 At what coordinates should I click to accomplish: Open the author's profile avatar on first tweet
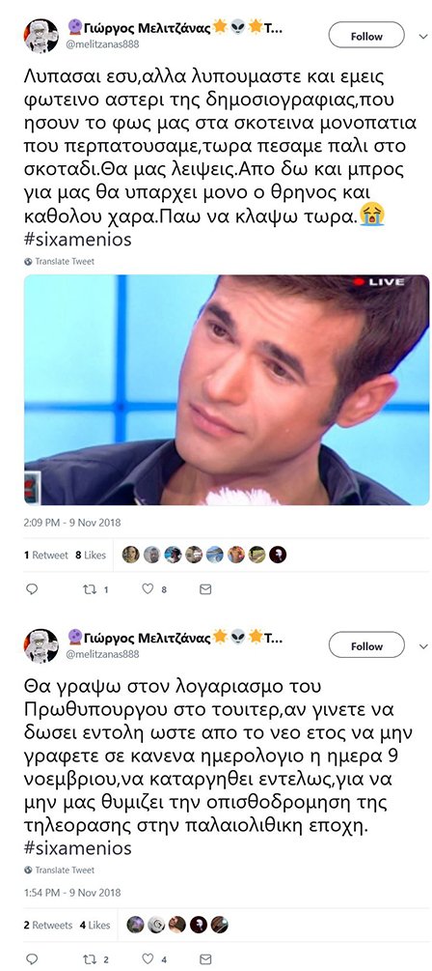40,36
